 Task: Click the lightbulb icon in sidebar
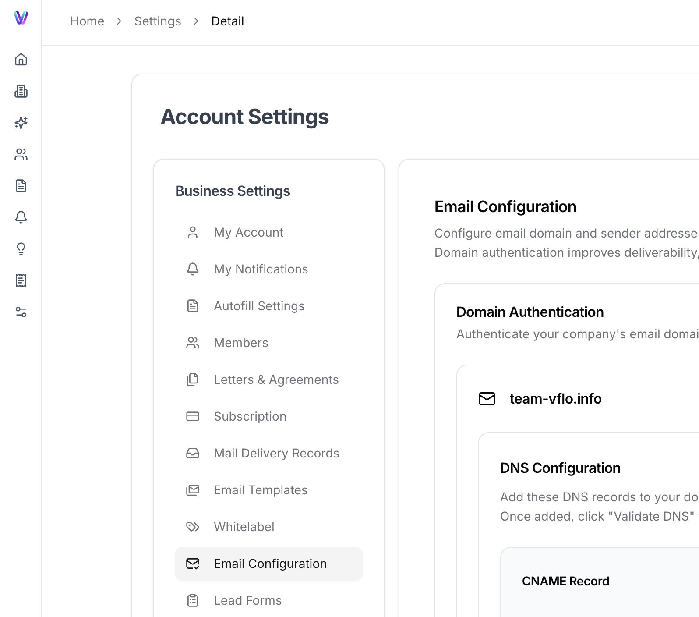click(21, 249)
